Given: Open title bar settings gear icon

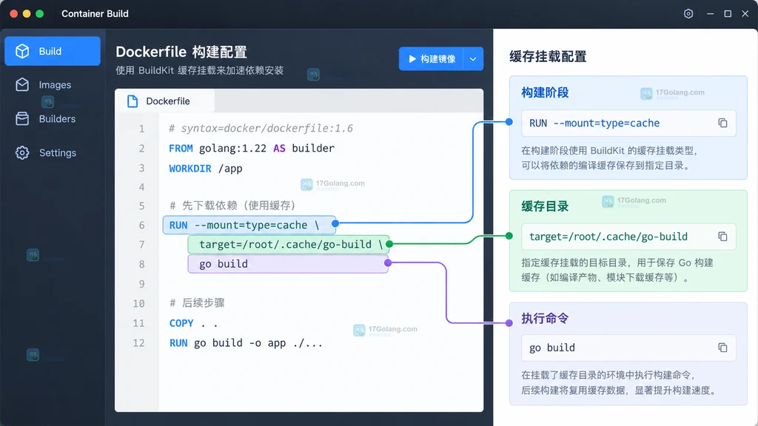Looking at the screenshot, I should tap(688, 13).
